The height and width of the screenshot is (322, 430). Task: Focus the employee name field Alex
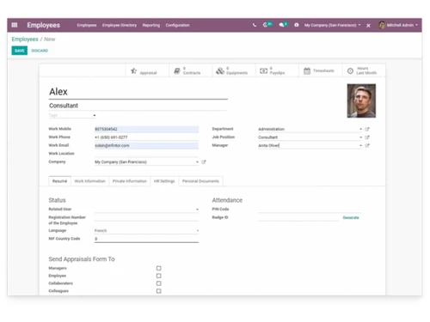point(138,92)
